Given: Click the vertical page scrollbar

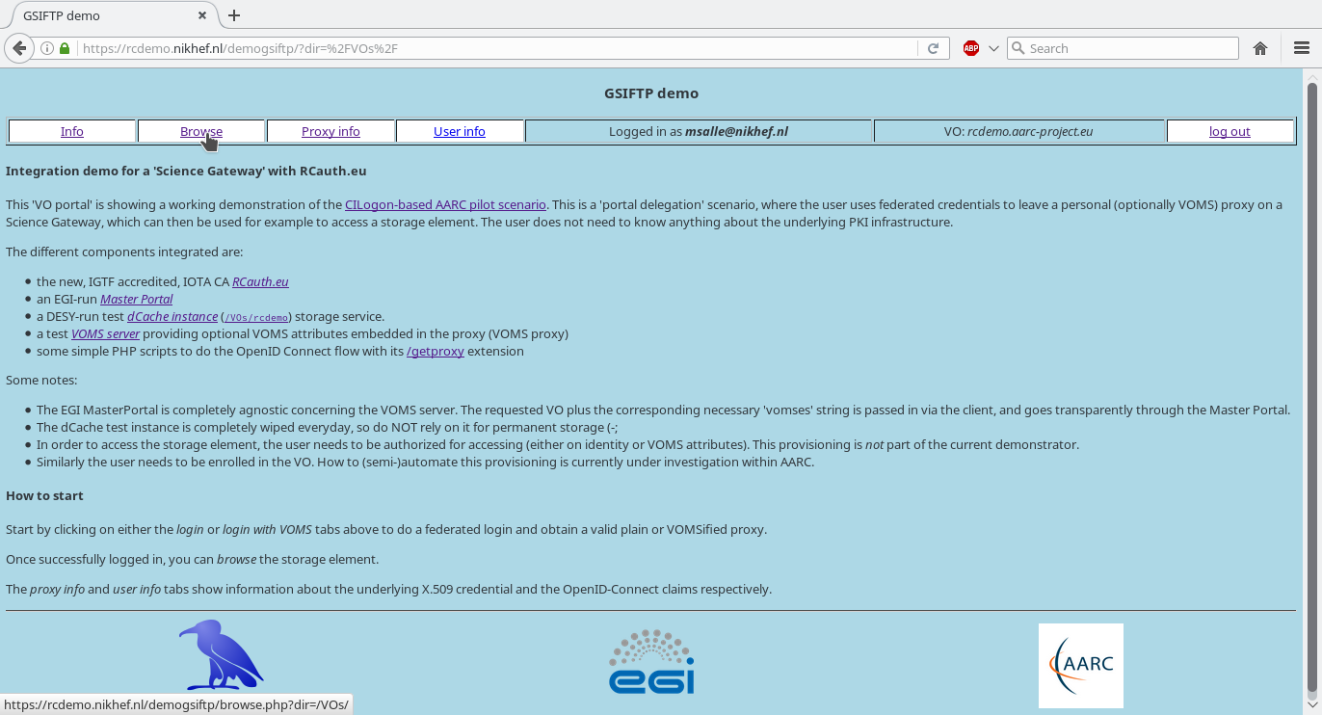Looking at the screenshot, I should tap(1312, 385).
